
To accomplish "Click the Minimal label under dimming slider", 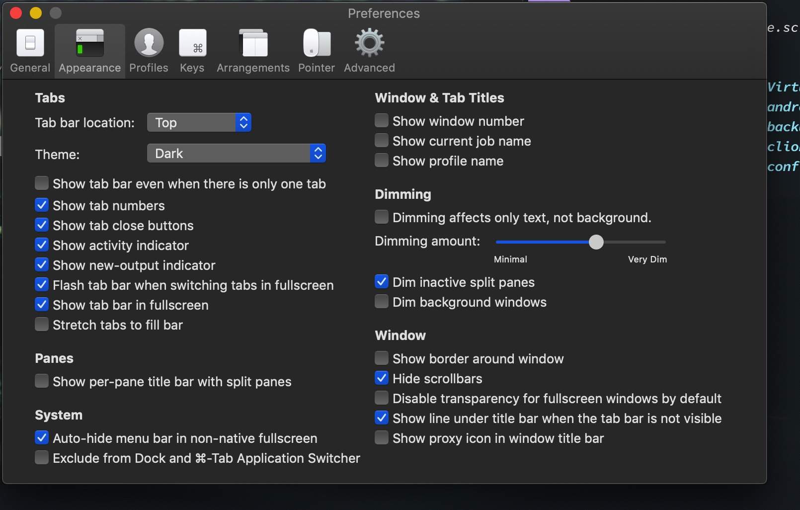I will point(510,259).
